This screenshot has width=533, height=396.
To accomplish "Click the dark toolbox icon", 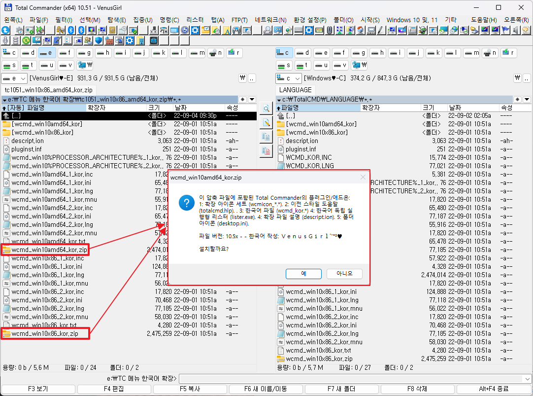I will (x=154, y=41).
